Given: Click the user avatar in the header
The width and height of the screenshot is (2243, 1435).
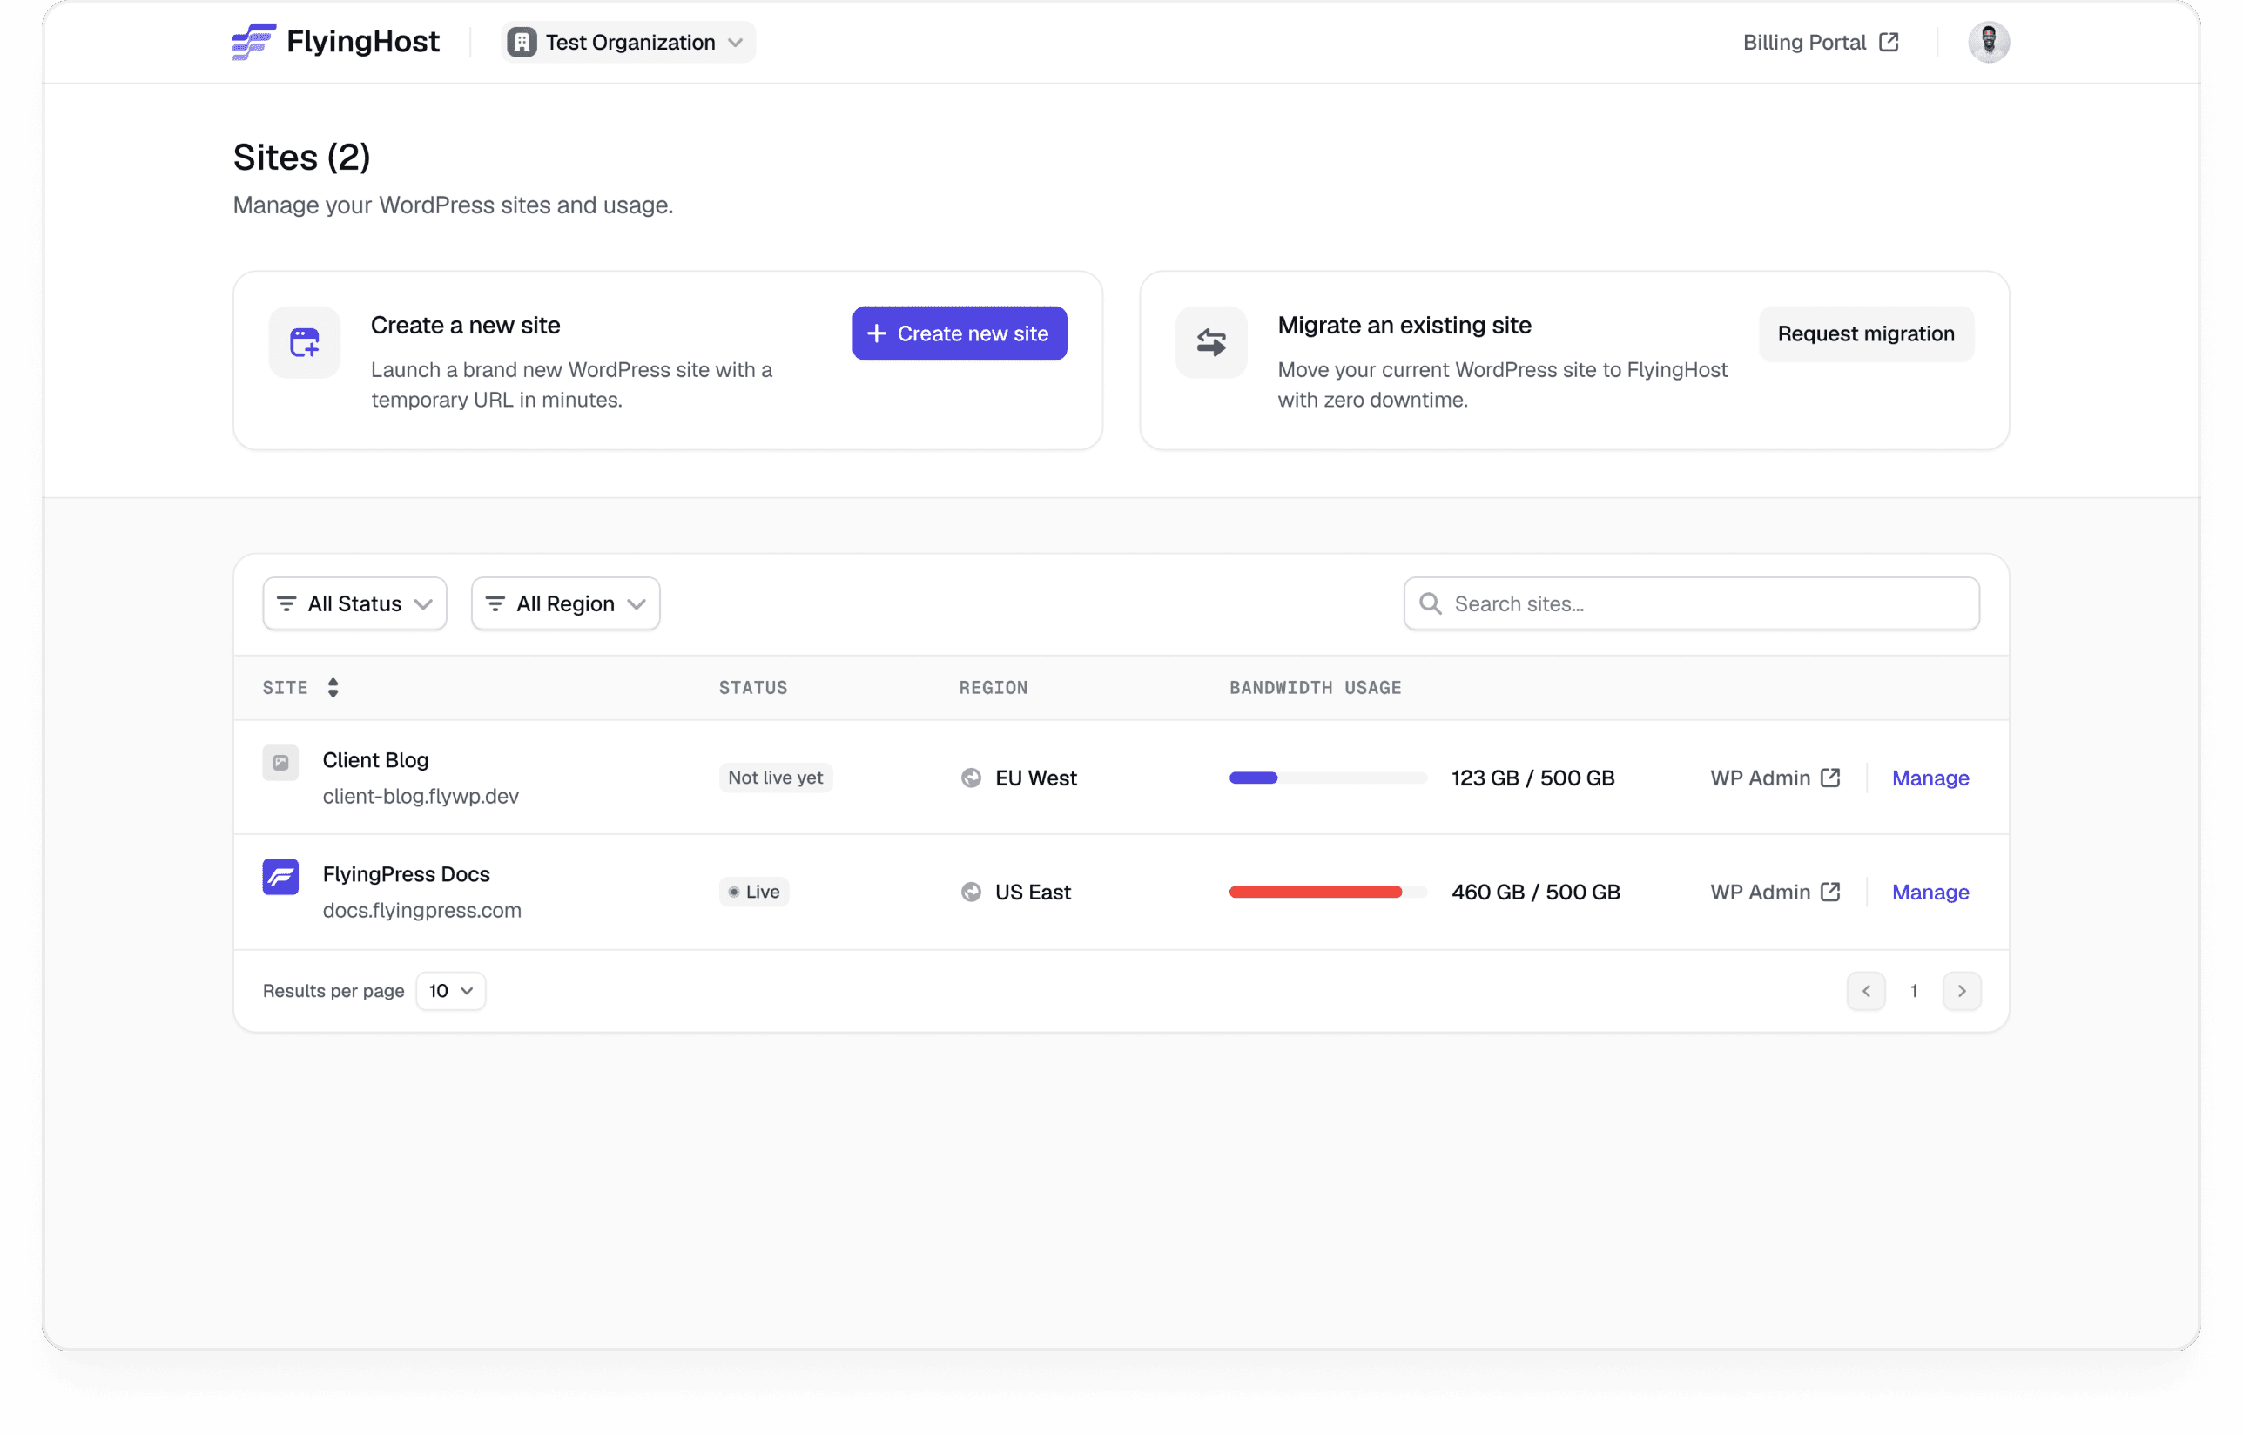Looking at the screenshot, I should tap(1988, 42).
